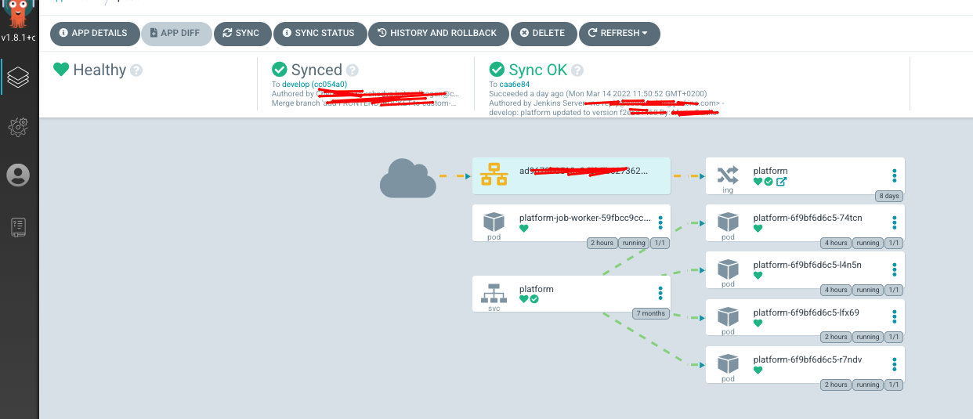Viewport: 973px width, 419px height.
Task: Open menu for pod platform-6f9bf6d6c5-lfx69
Action: pyautogui.click(x=894, y=316)
